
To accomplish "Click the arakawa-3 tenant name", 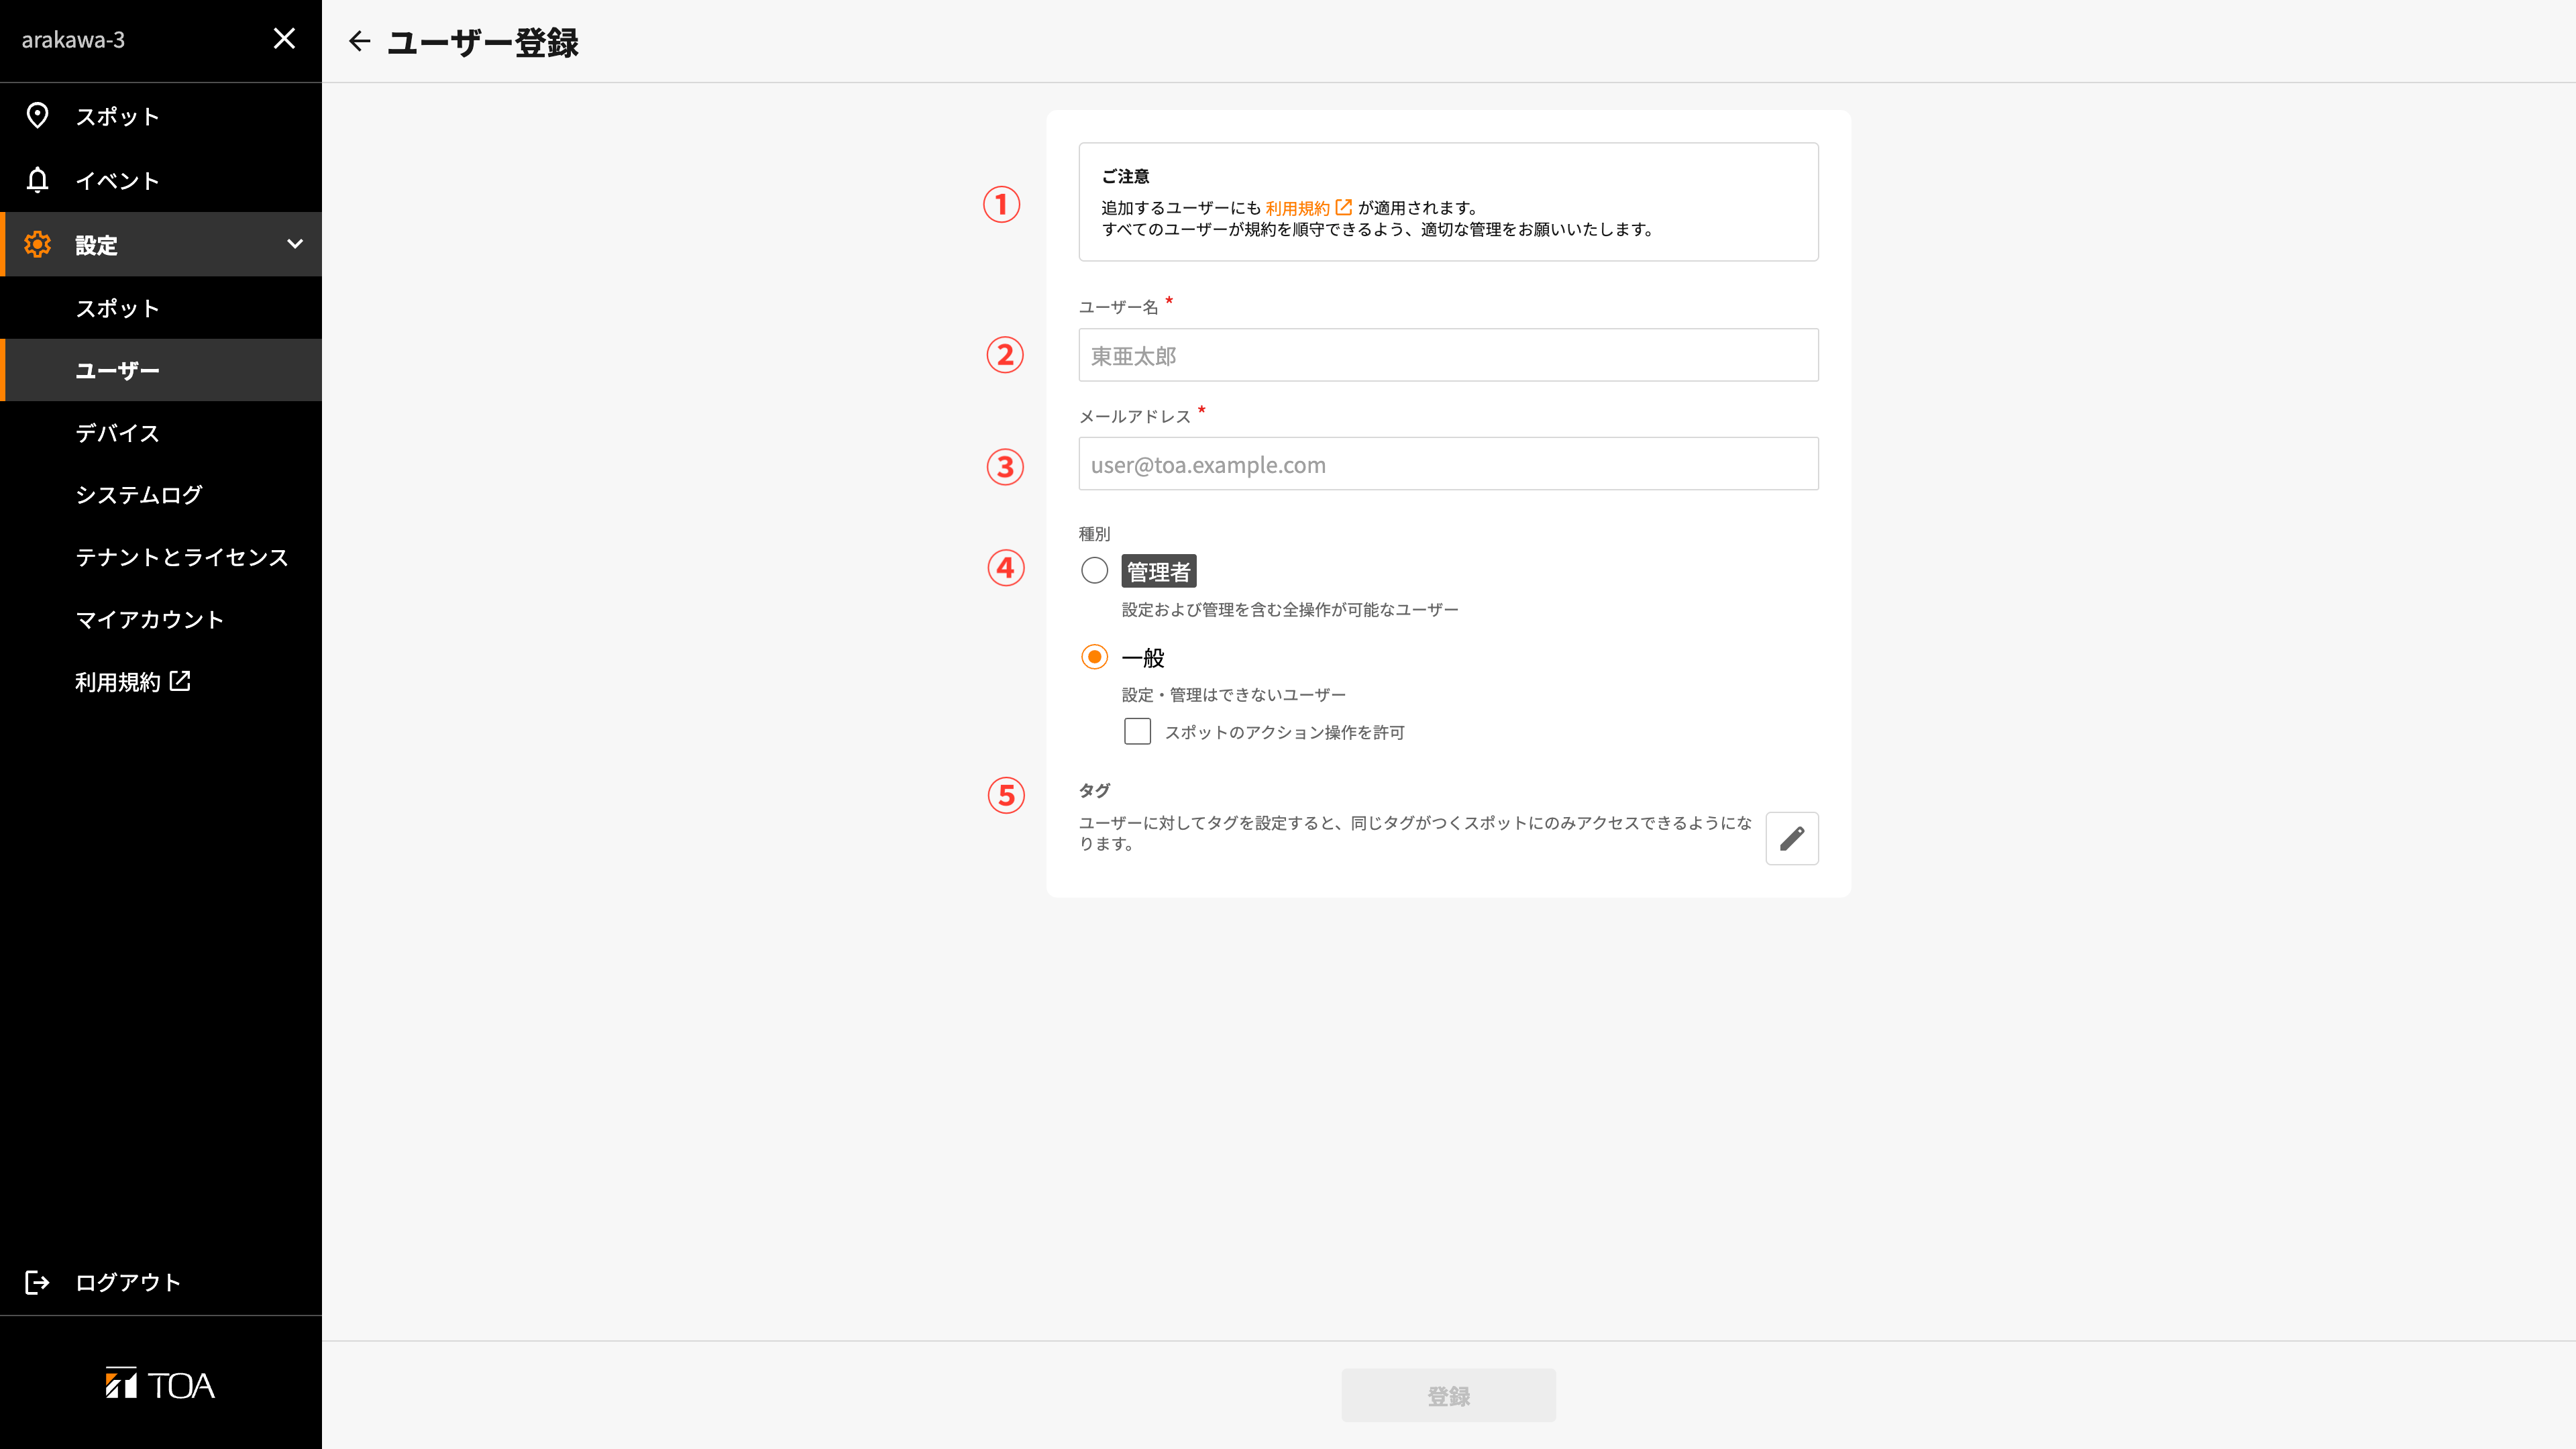I will pyautogui.click(x=73, y=39).
